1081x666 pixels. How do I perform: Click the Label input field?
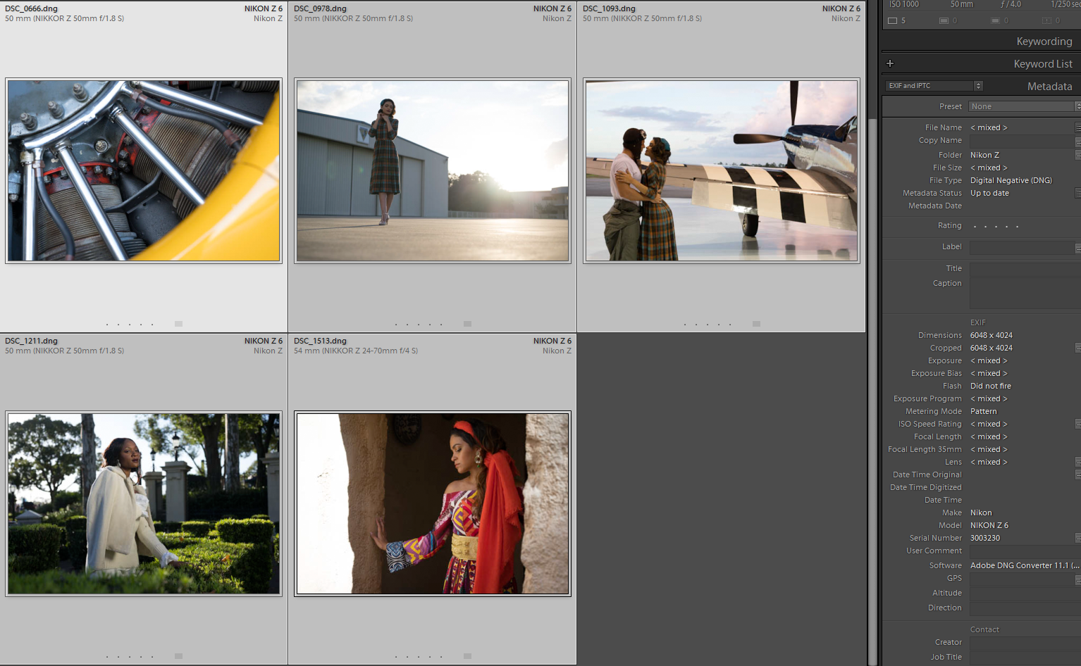(1022, 247)
